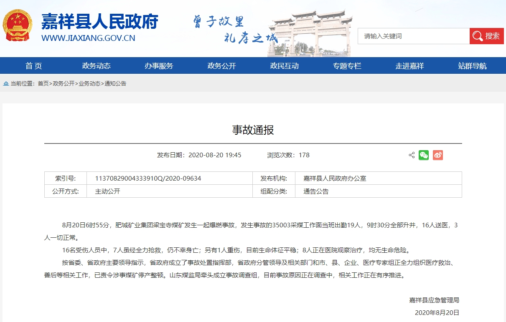Go to 政民互动 section
Screen dimensions: 506x322
pos(284,66)
